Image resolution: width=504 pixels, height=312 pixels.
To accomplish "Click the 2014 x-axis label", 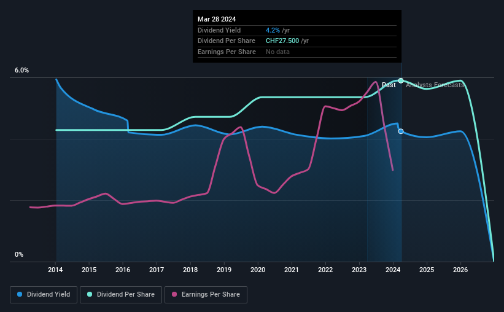I will (55, 270).
